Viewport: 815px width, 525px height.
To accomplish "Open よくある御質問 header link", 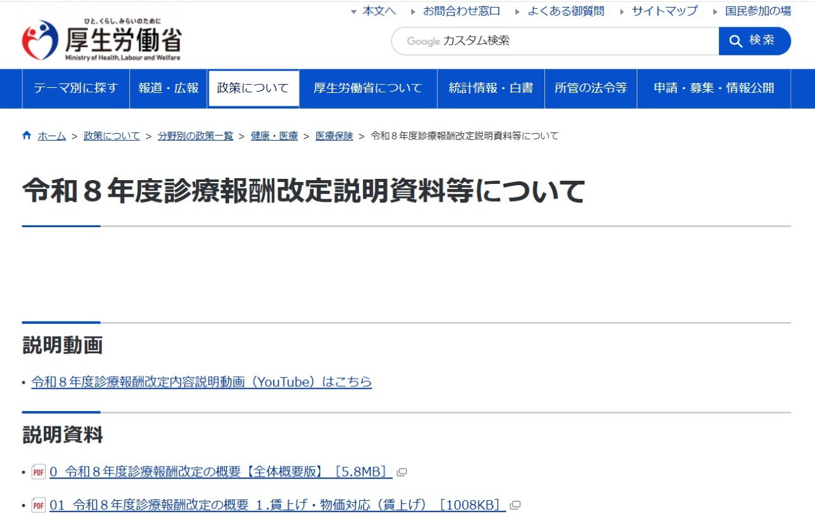I will point(565,11).
